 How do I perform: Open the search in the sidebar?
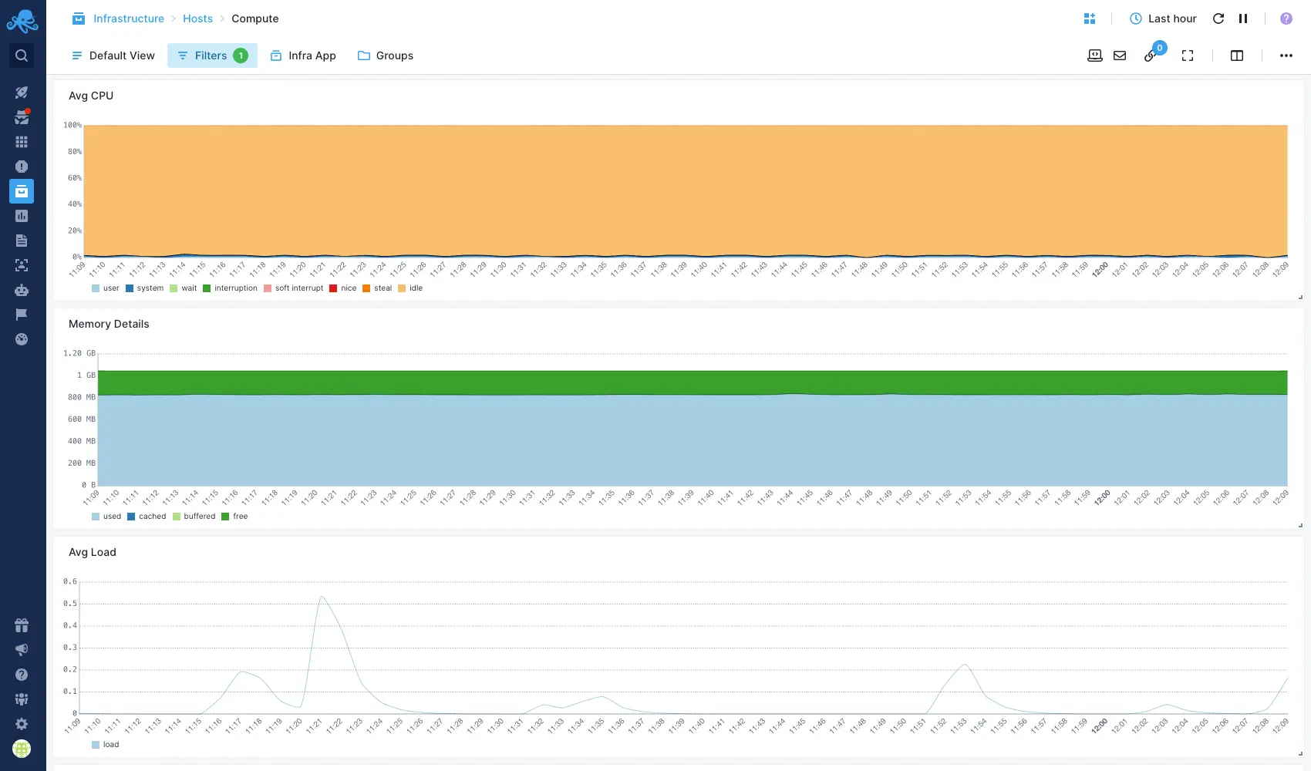coord(22,56)
